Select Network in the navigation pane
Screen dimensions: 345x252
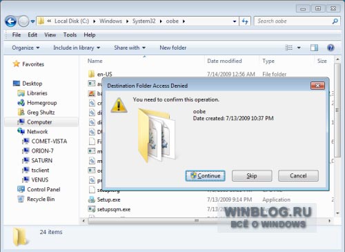point(37,132)
